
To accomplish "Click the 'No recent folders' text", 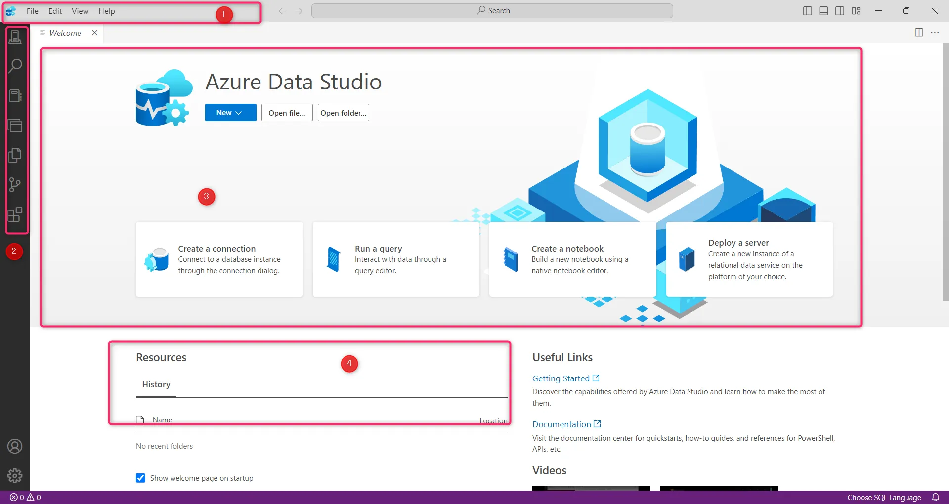I will pos(165,446).
